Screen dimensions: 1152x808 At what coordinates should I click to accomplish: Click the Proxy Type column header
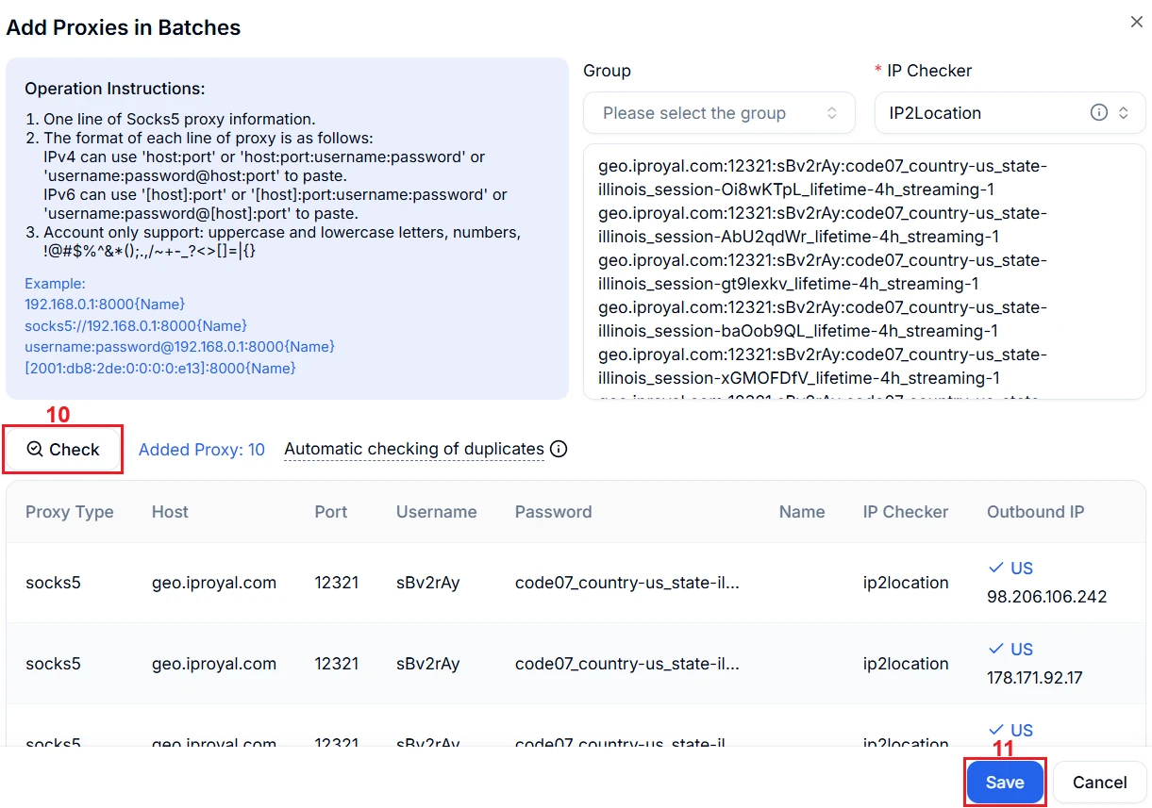tap(69, 512)
